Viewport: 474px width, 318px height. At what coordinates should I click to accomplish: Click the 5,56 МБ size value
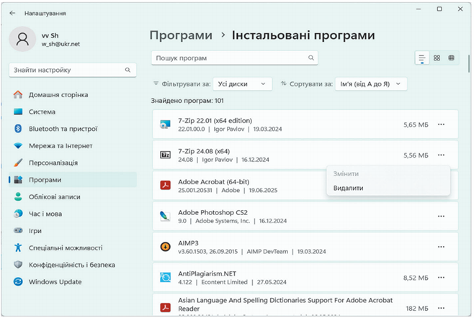pos(416,155)
